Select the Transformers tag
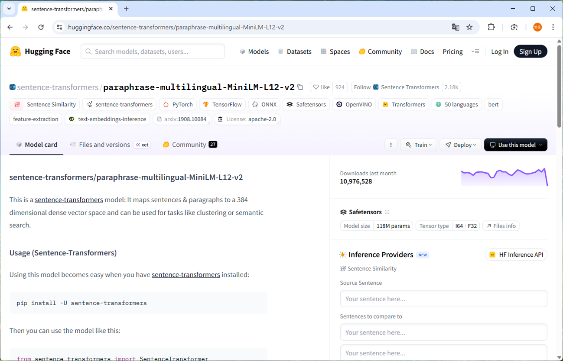The height and width of the screenshot is (361, 563). point(404,105)
